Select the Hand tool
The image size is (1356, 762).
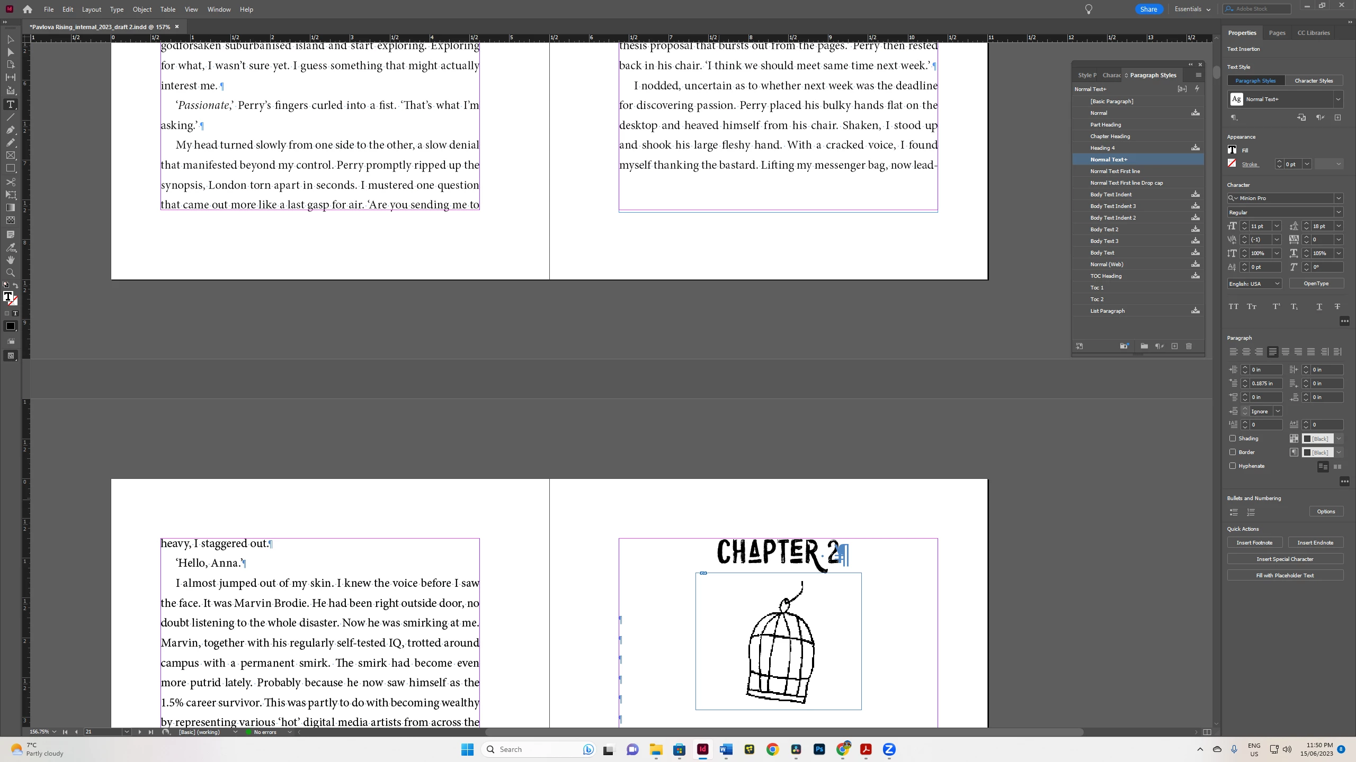point(10,260)
